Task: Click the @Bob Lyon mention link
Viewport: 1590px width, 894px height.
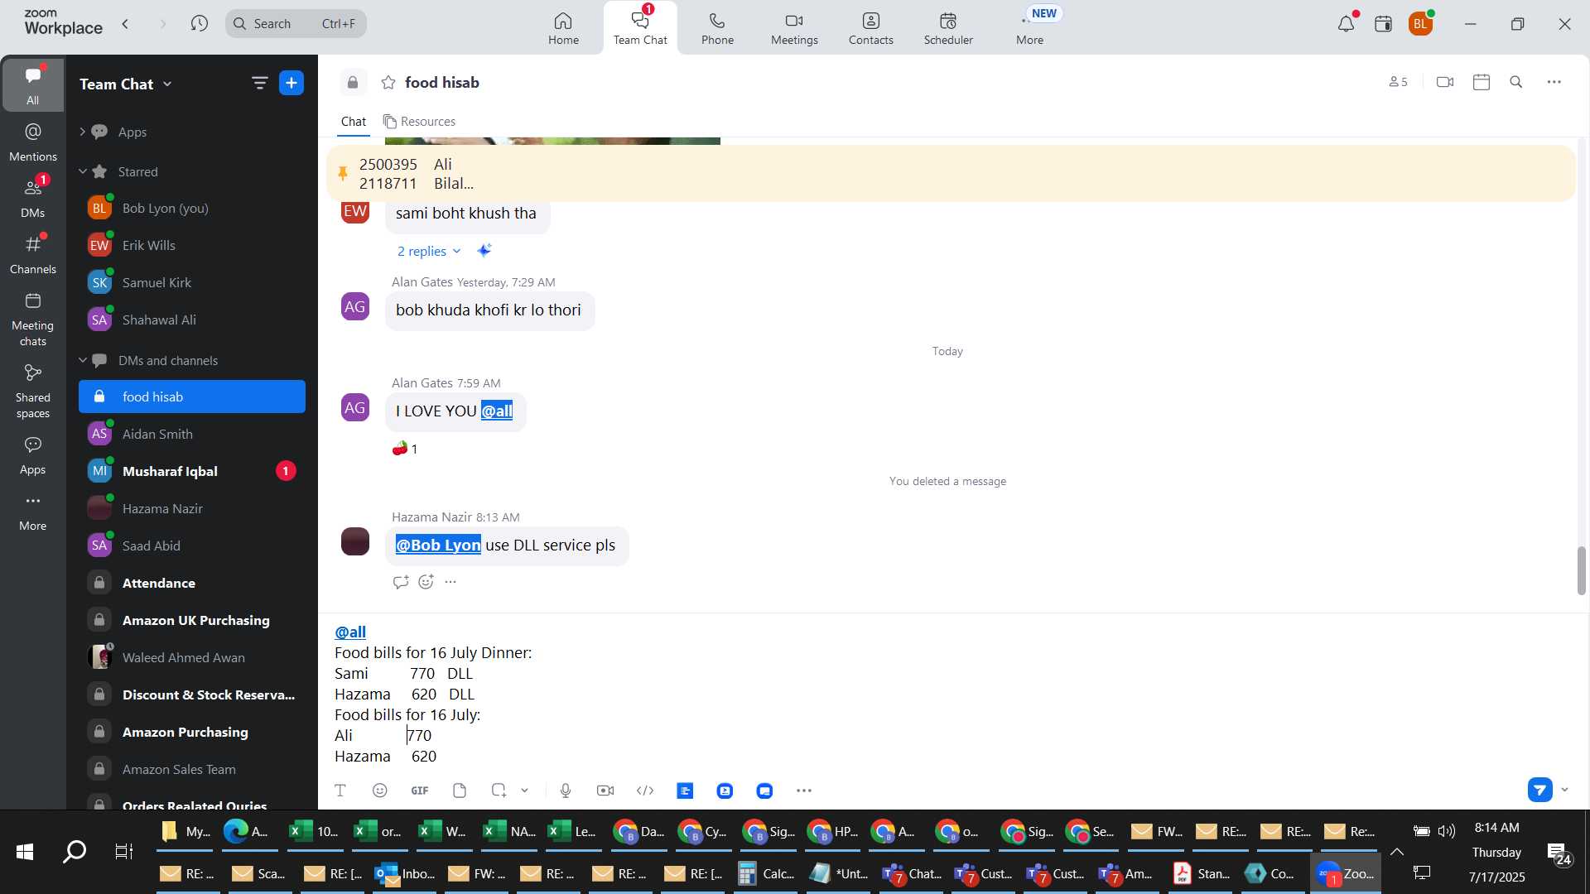Action: click(438, 545)
